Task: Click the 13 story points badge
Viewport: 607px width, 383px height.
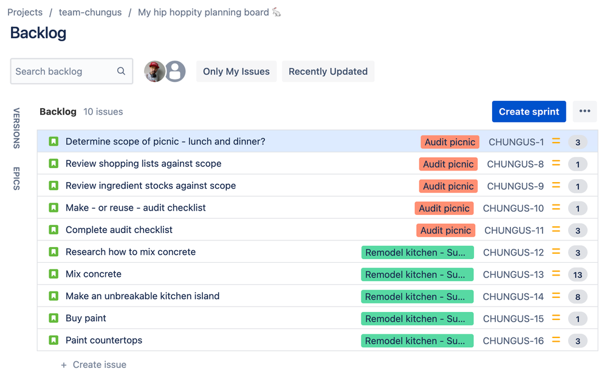Action: (x=578, y=275)
